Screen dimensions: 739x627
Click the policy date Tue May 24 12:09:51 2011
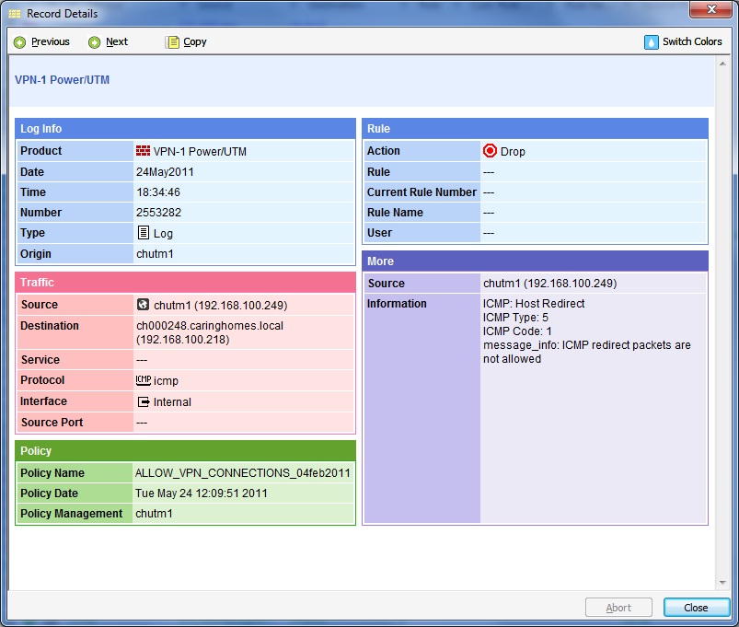point(202,493)
